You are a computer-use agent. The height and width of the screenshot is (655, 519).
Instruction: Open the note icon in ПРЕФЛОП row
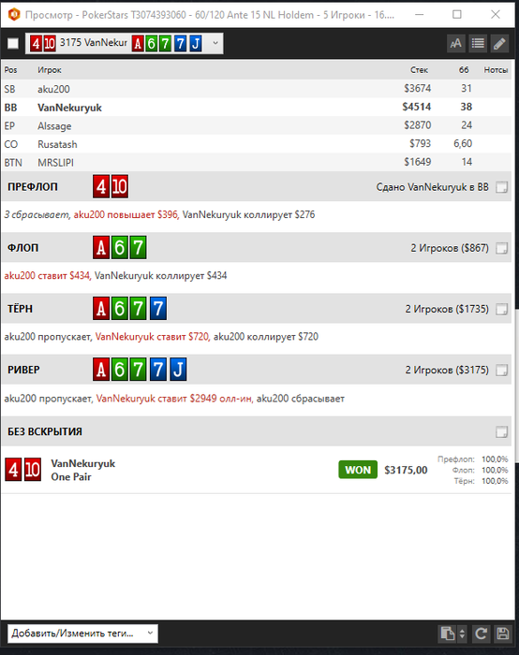pos(501,187)
